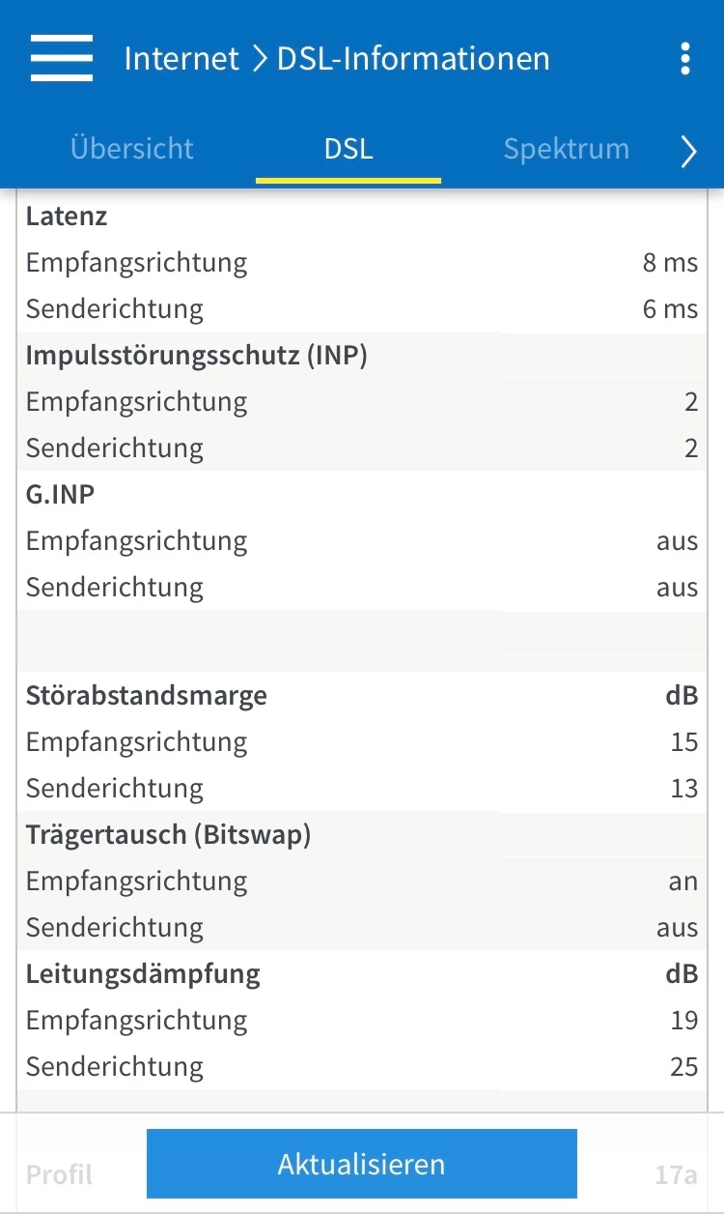Select the Trägertausch (Bitswap) heading
Viewport: 724px width, 1214px height.
click(x=169, y=835)
